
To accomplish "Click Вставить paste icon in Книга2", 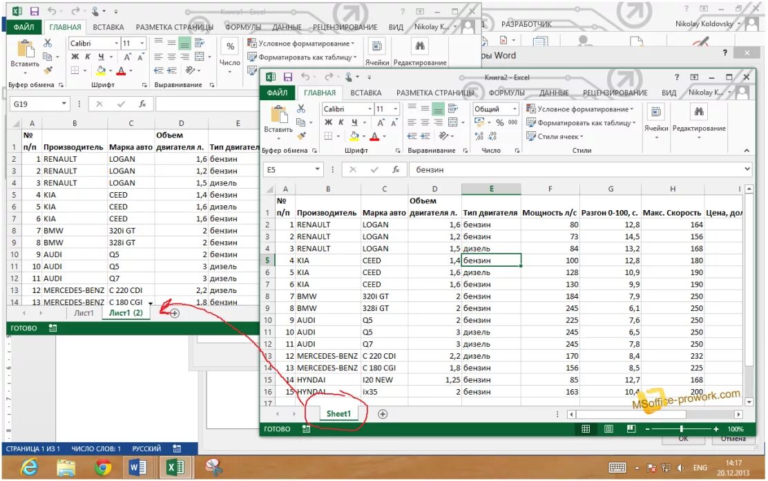I will tap(279, 115).
